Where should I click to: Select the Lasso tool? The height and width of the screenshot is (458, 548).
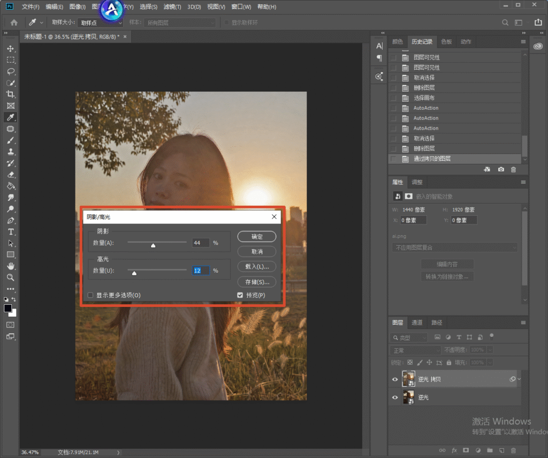click(x=11, y=71)
